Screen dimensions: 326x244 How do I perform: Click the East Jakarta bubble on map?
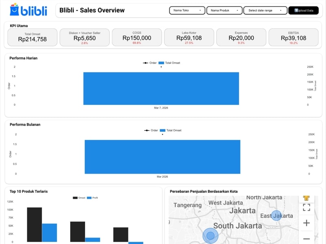tap(277, 216)
